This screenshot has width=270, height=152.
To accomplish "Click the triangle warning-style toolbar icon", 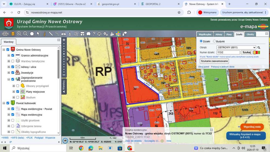I will (x=112, y=34).
